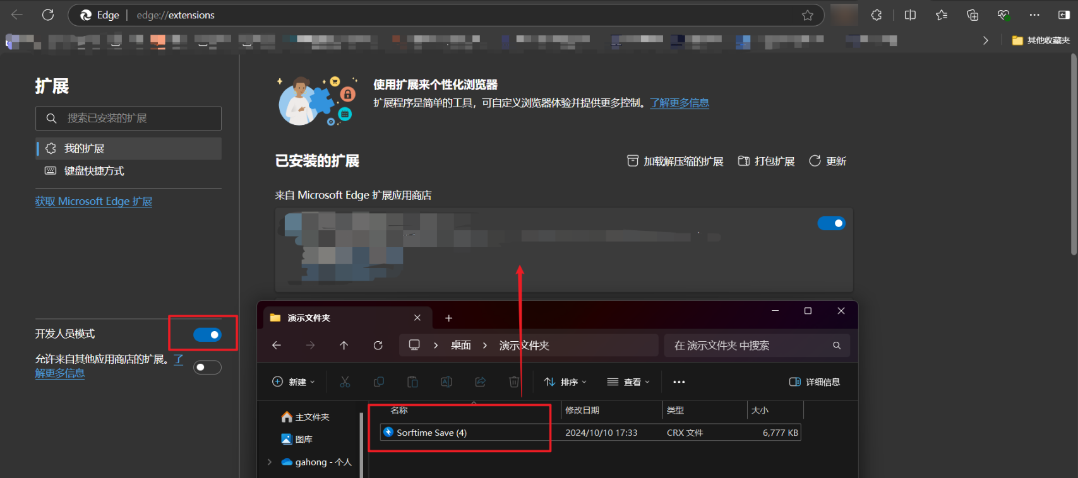Click the 加载解压缩的扩展 button
The height and width of the screenshot is (478, 1078).
(x=674, y=161)
